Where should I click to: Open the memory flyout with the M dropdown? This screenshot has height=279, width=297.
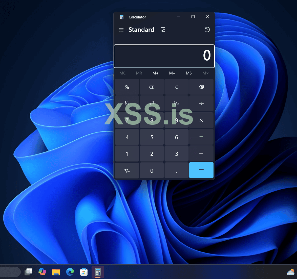click(x=205, y=73)
